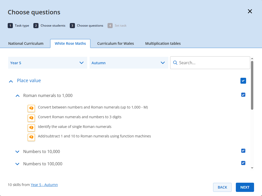Toggle the Roman numerals to 1,000 checkbox

tap(243, 95)
